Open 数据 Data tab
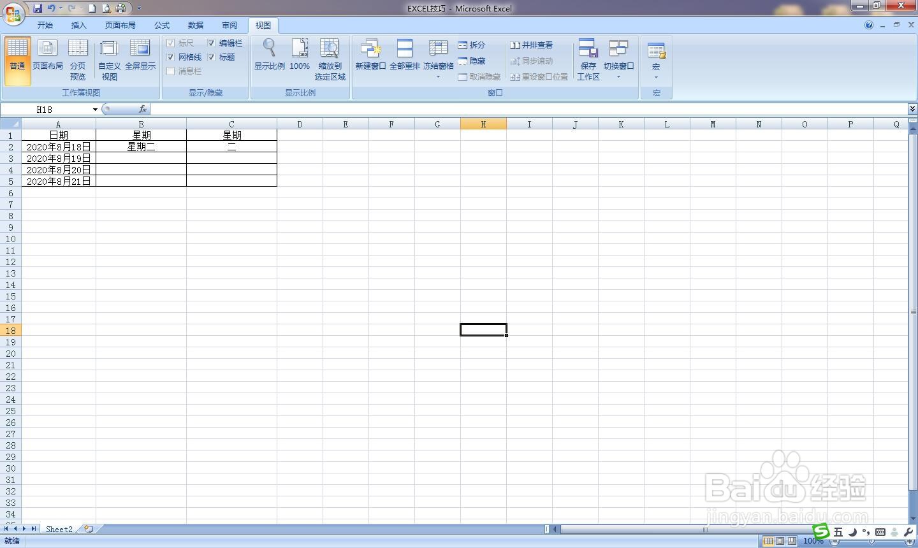 click(196, 25)
